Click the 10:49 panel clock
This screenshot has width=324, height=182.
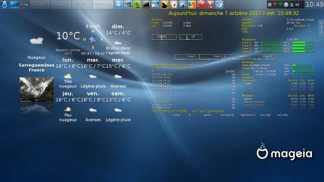pos(314,4)
